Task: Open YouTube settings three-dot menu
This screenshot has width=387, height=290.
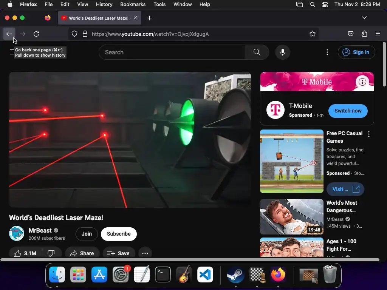Action: [x=327, y=52]
